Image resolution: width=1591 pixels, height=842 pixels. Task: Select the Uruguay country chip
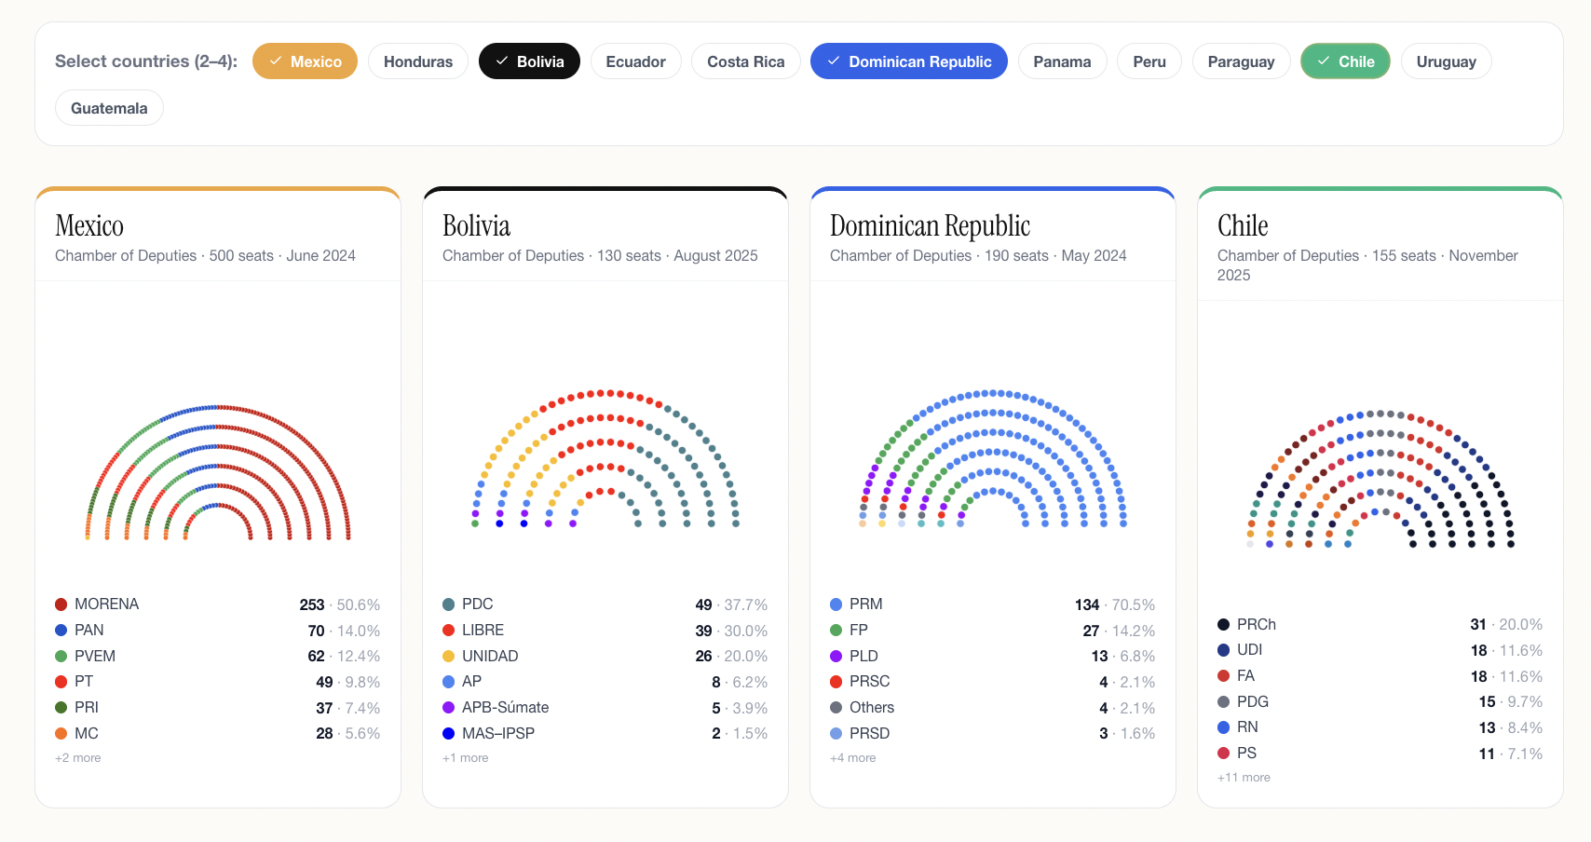pyautogui.click(x=1447, y=61)
